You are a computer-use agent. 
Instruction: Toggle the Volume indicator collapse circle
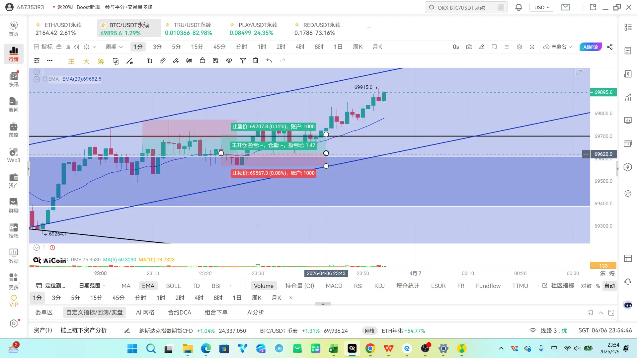click(x=37, y=247)
